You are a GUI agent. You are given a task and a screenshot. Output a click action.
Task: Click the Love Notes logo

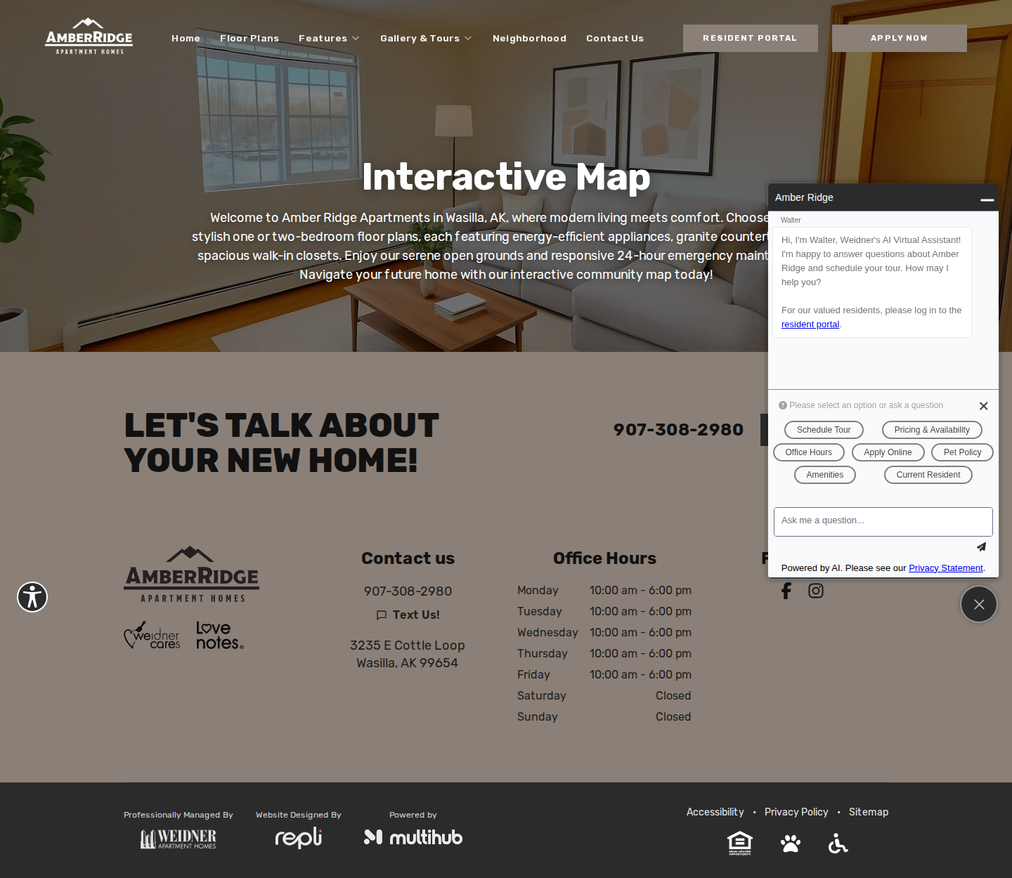[220, 635]
